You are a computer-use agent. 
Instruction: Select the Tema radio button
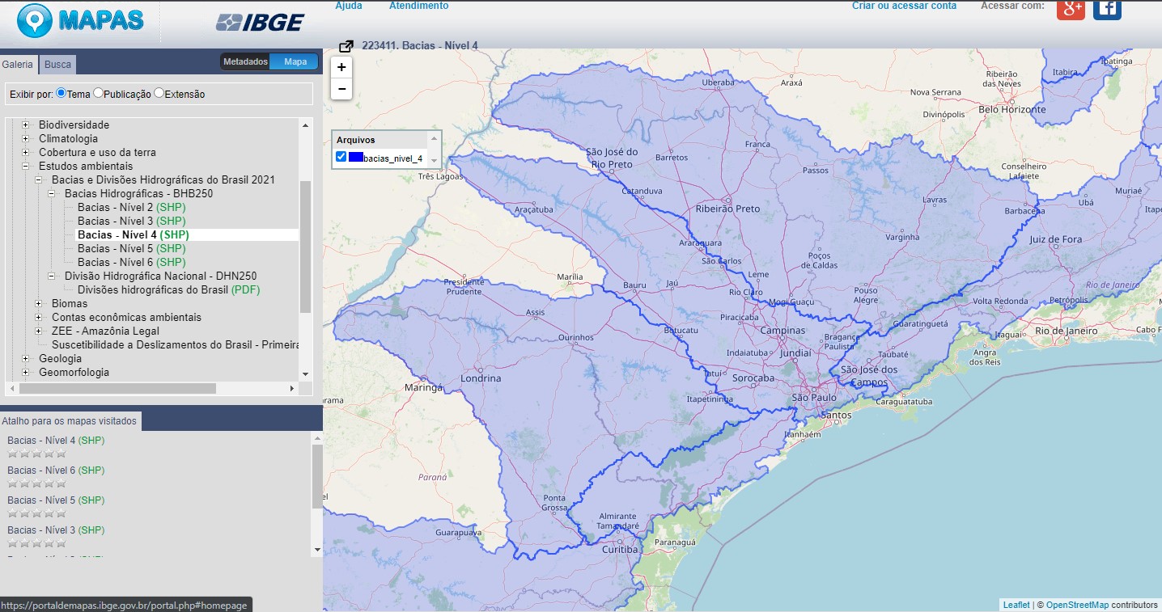point(61,93)
